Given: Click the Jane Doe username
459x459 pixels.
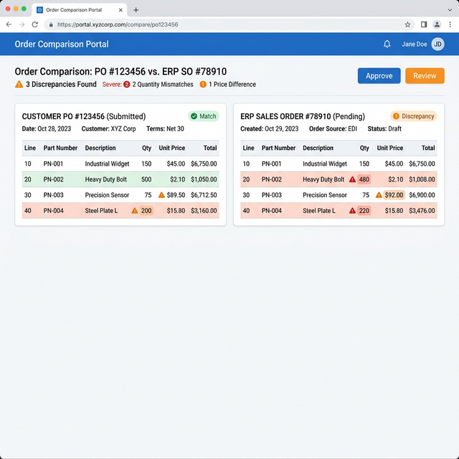Looking at the screenshot, I should [415, 44].
